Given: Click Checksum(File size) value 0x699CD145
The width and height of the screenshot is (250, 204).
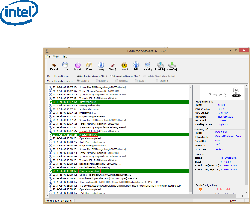Looking at the screenshot, I should click(230, 166).
